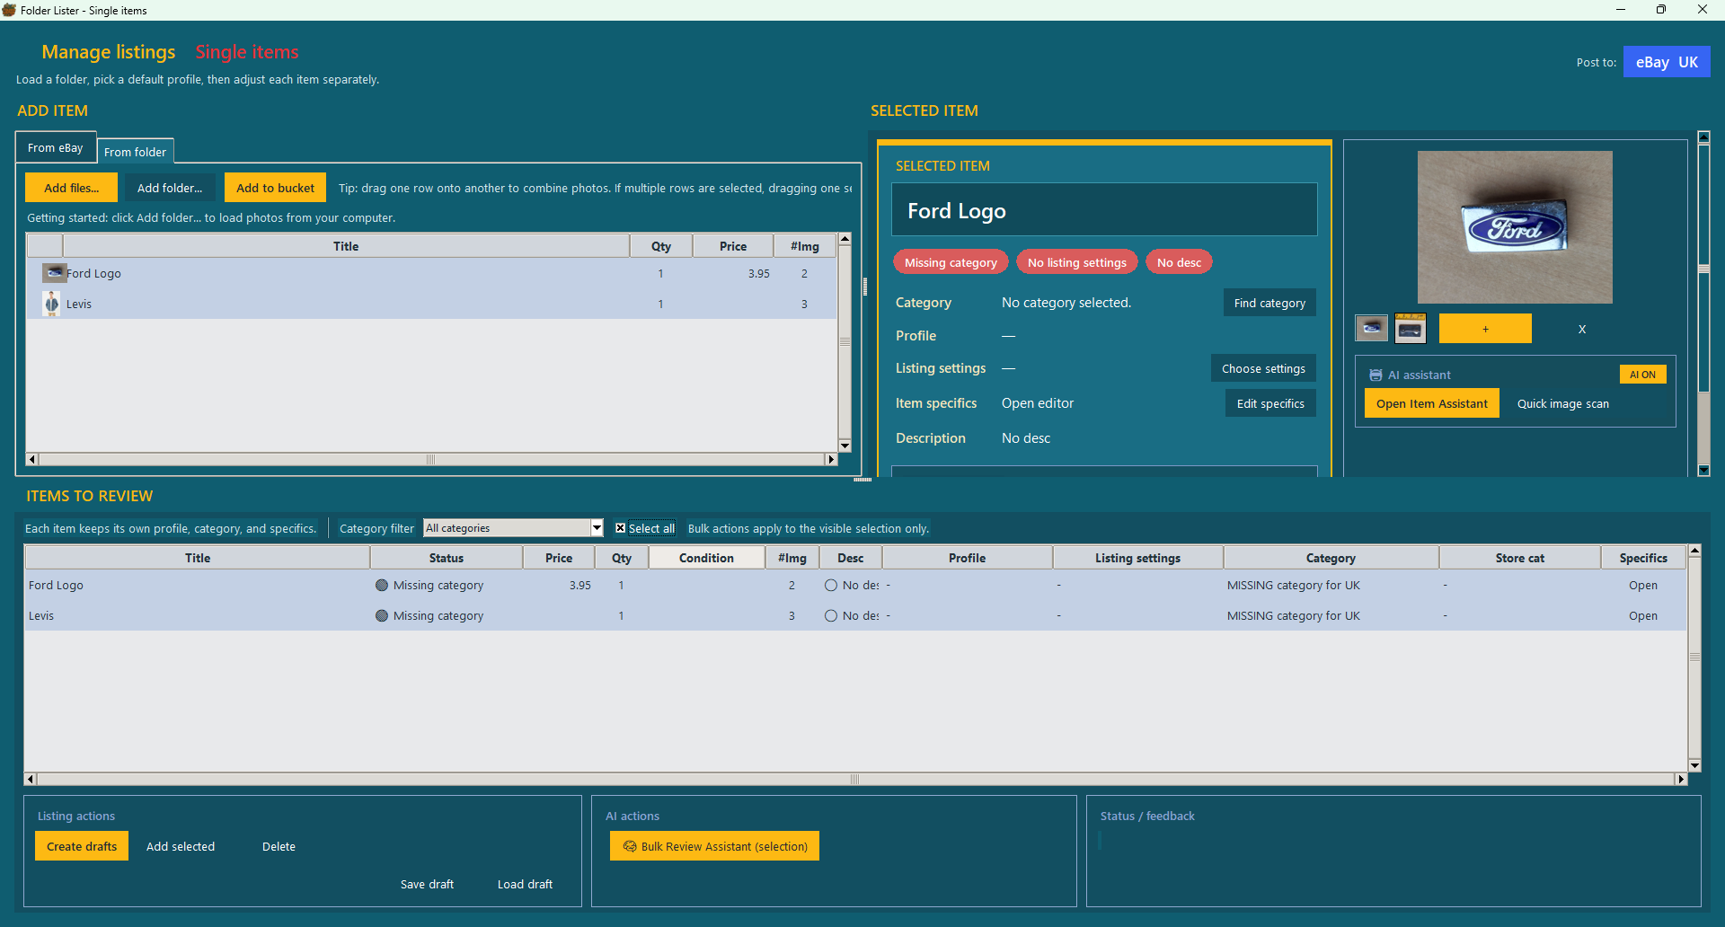Click the AI assistant robot icon
This screenshot has width=1725, height=927.
(x=1375, y=375)
